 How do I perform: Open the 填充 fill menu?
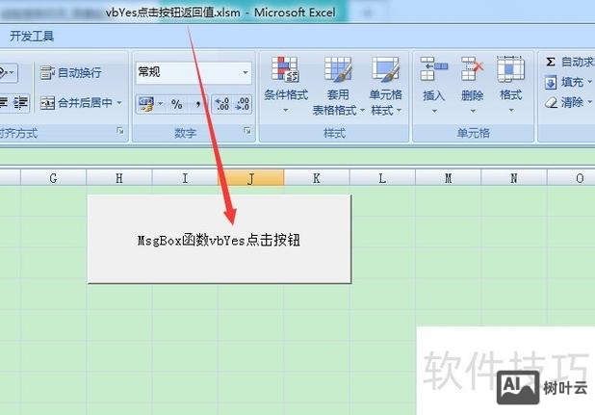(x=568, y=82)
